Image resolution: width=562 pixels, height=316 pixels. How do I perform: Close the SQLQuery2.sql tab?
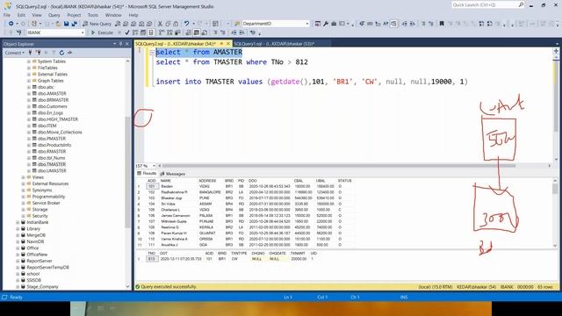coord(228,44)
